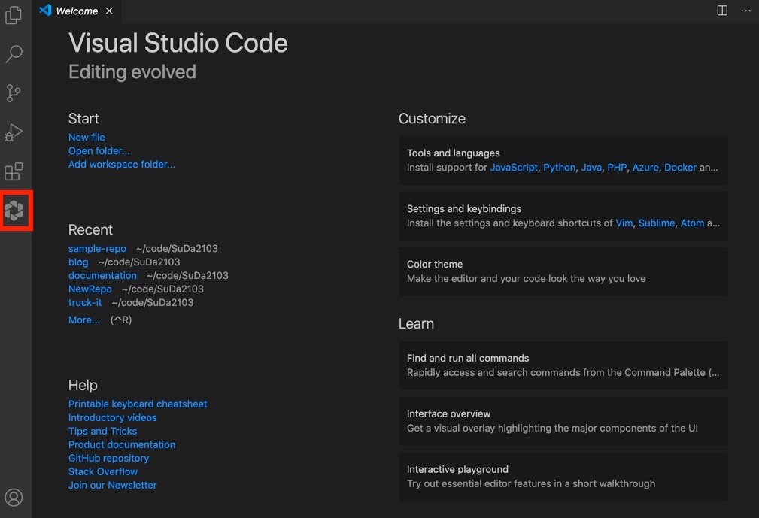Image resolution: width=759 pixels, height=518 pixels.
Task: Close the Welcome tab
Action: click(x=109, y=11)
